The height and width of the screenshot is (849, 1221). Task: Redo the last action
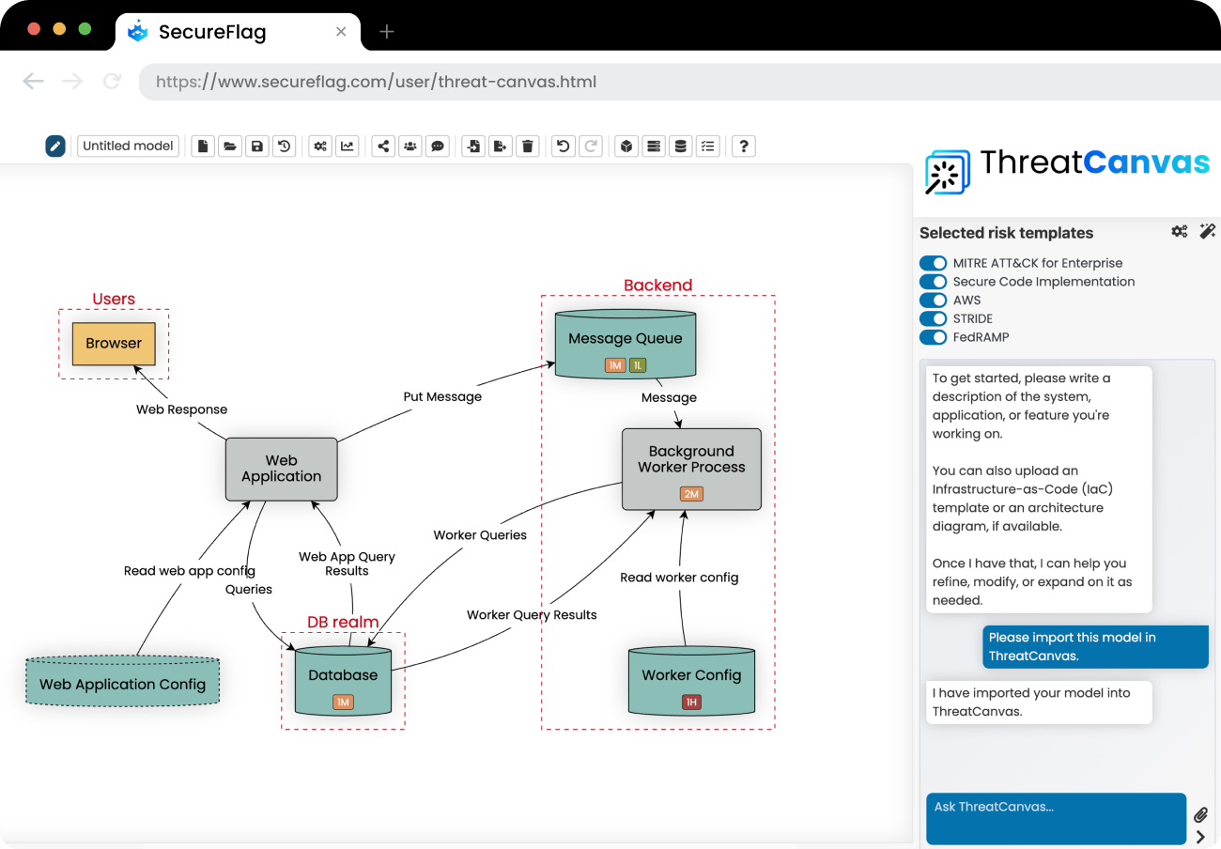click(x=590, y=146)
